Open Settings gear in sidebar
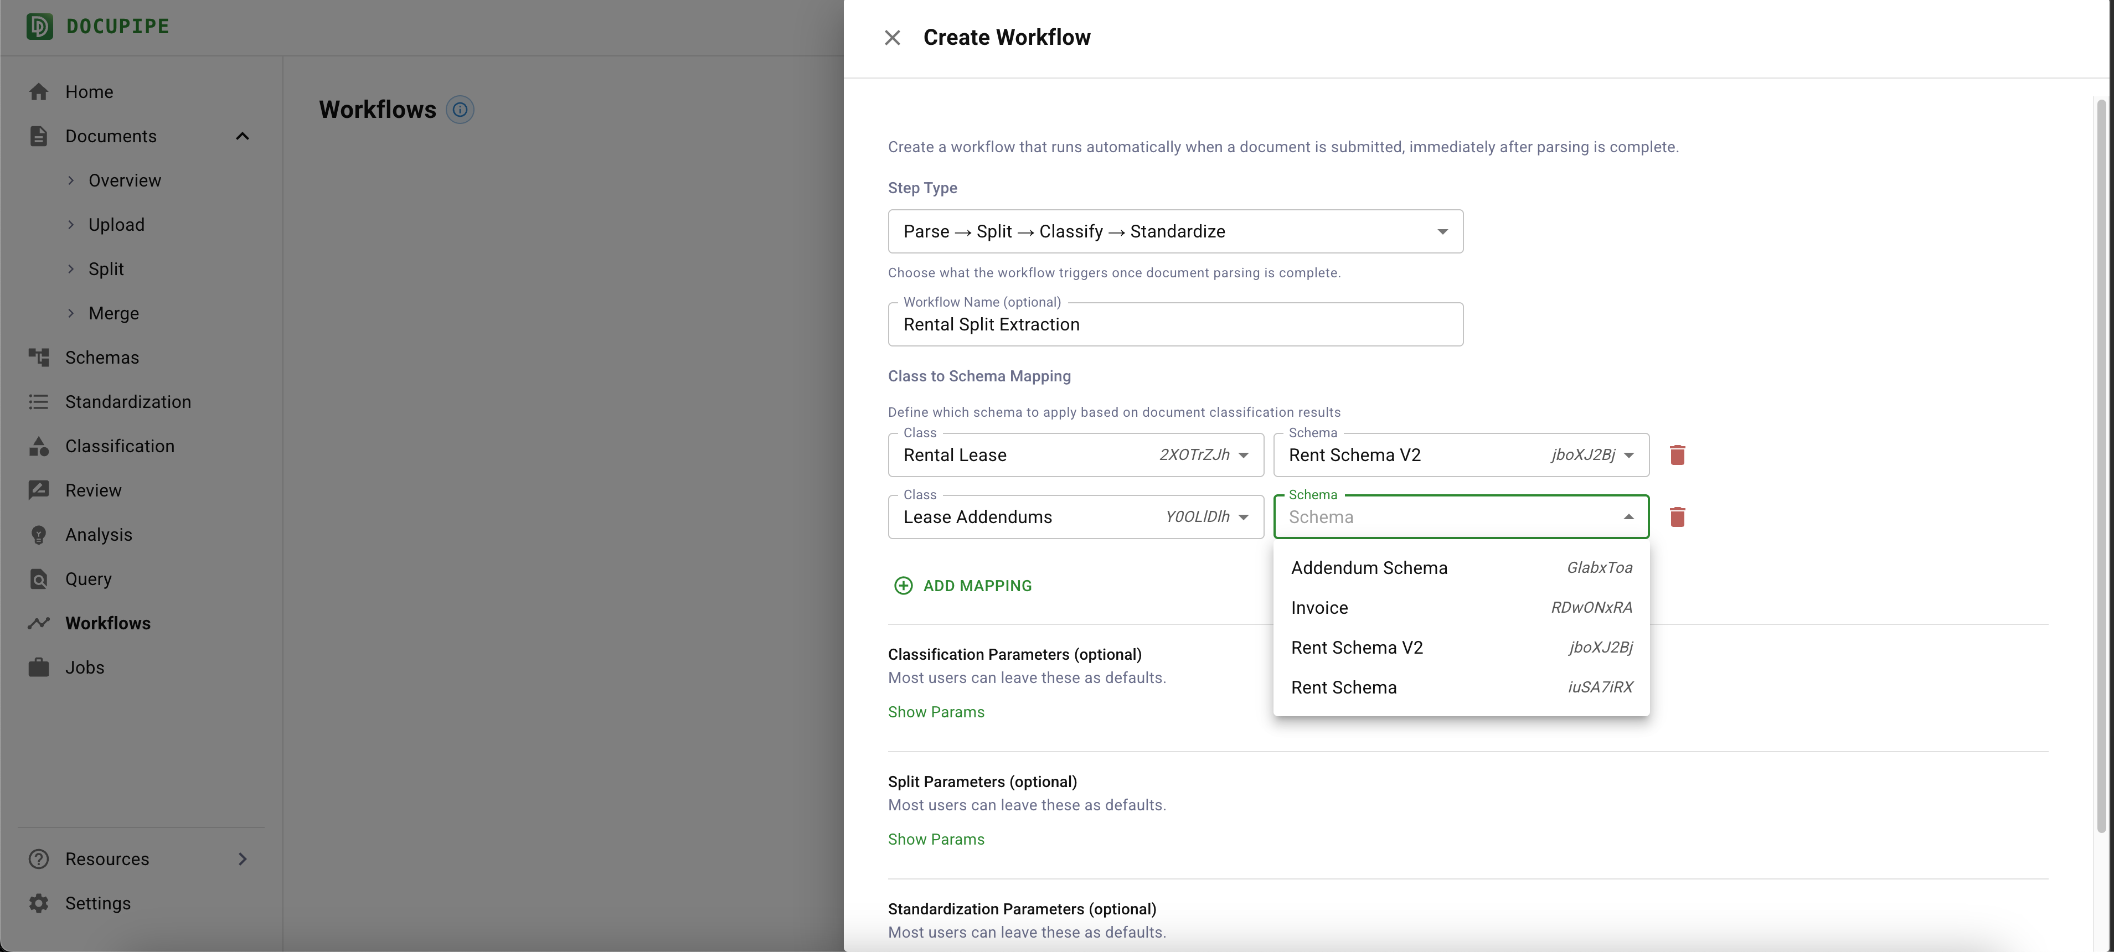Viewport: 2114px width, 952px height. click(x=39, y=903)
